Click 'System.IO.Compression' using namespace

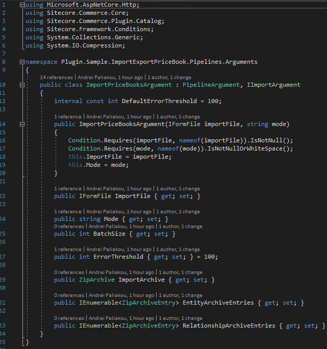84,45
